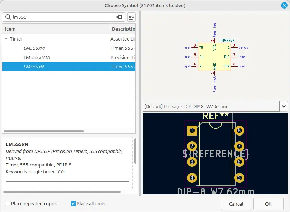Close the Choose Symbol dialog
290x212 pixels.
284,5
